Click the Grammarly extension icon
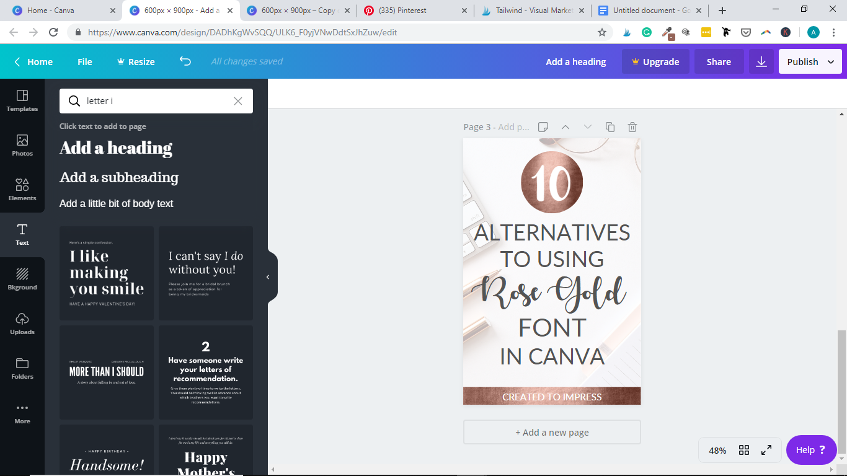Viewport: 847px width, 476px height. pos(647,33)
